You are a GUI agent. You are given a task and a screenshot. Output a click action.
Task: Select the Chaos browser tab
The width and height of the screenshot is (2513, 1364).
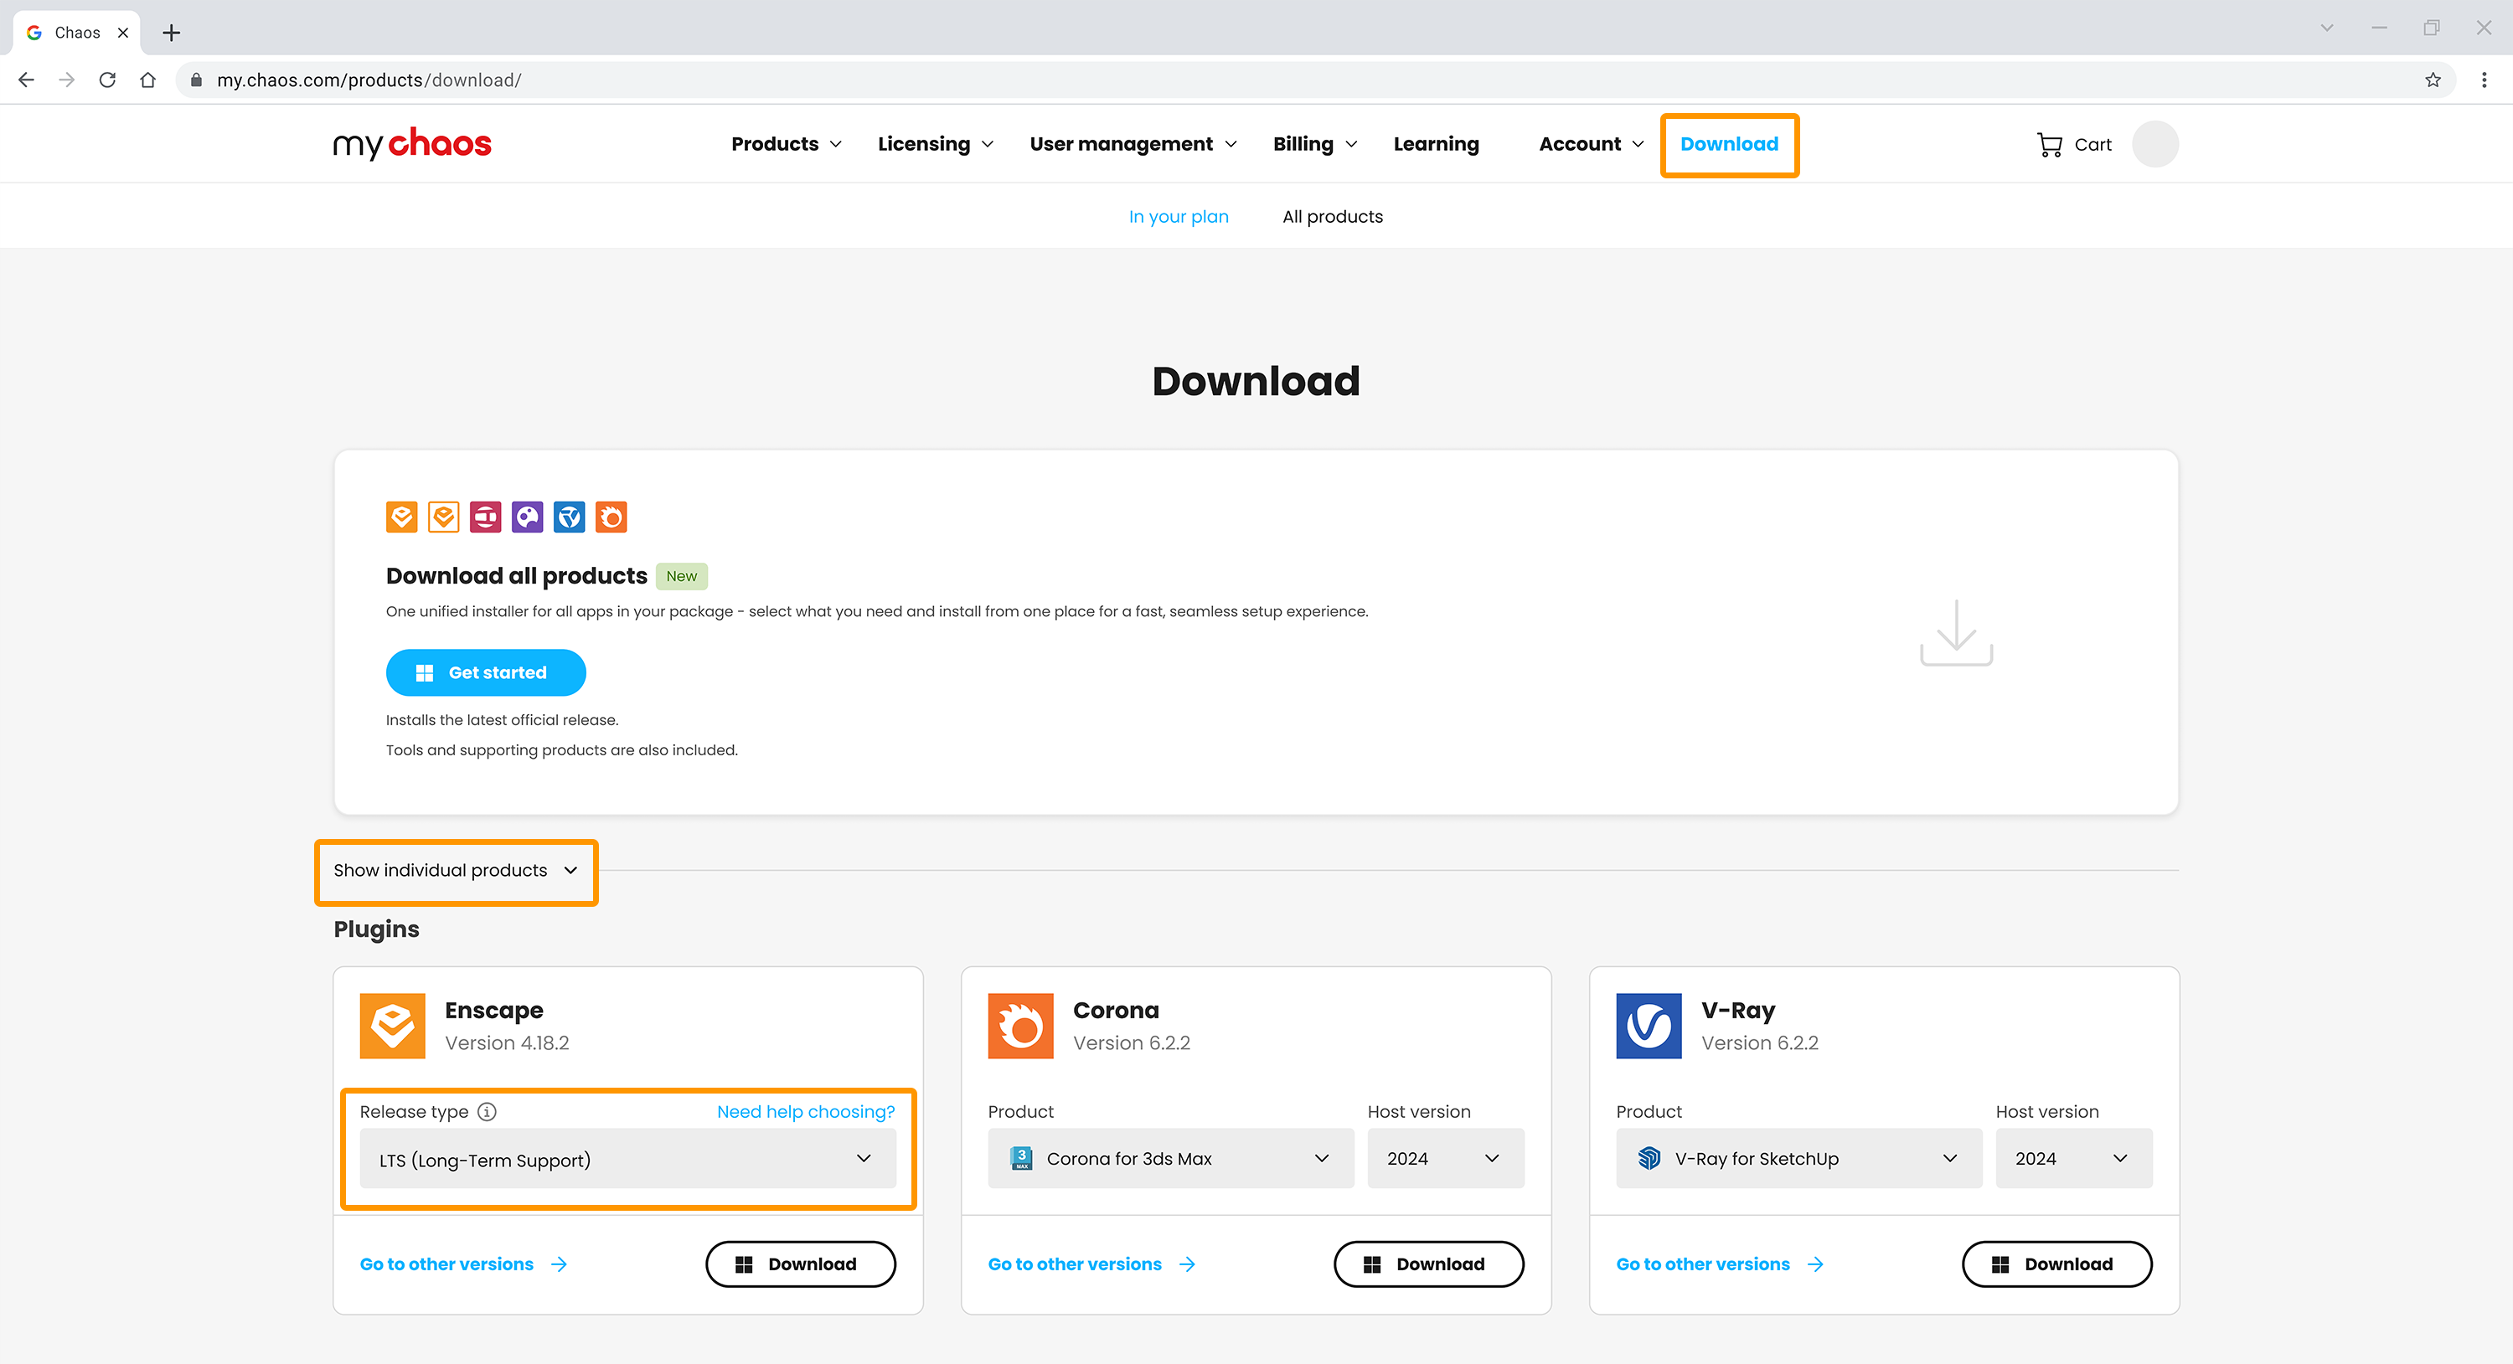coord(77,33)
